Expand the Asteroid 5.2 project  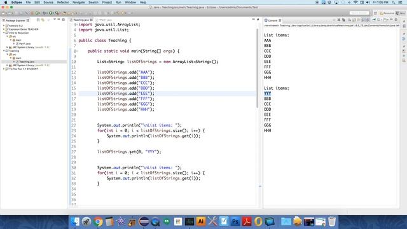coord(4,25)
